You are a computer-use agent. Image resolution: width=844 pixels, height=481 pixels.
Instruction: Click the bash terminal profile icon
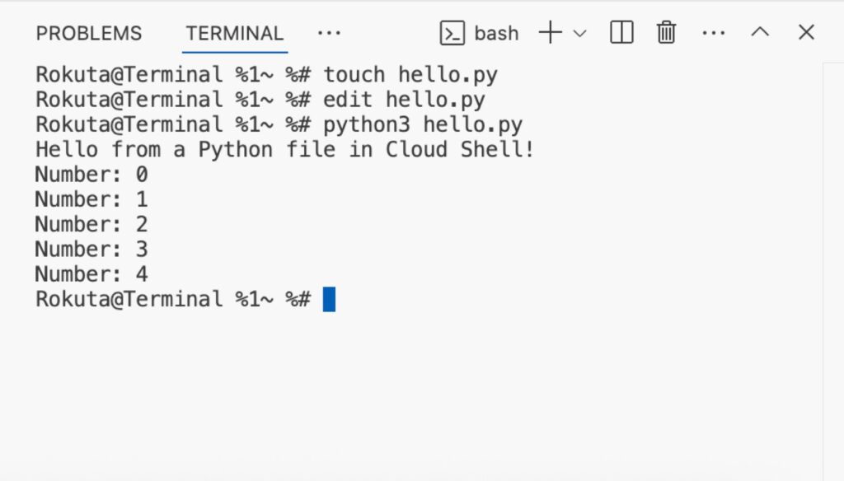pyautogui.click(x=452, y=34)
